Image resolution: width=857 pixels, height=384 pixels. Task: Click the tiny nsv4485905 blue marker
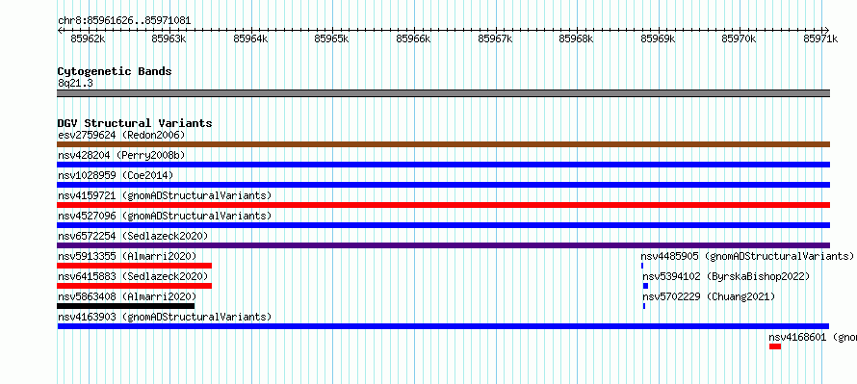click(642, 266)
